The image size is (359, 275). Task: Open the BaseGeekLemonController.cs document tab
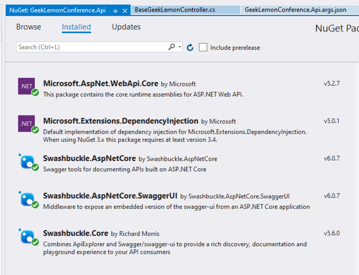(x=185, y=10)
